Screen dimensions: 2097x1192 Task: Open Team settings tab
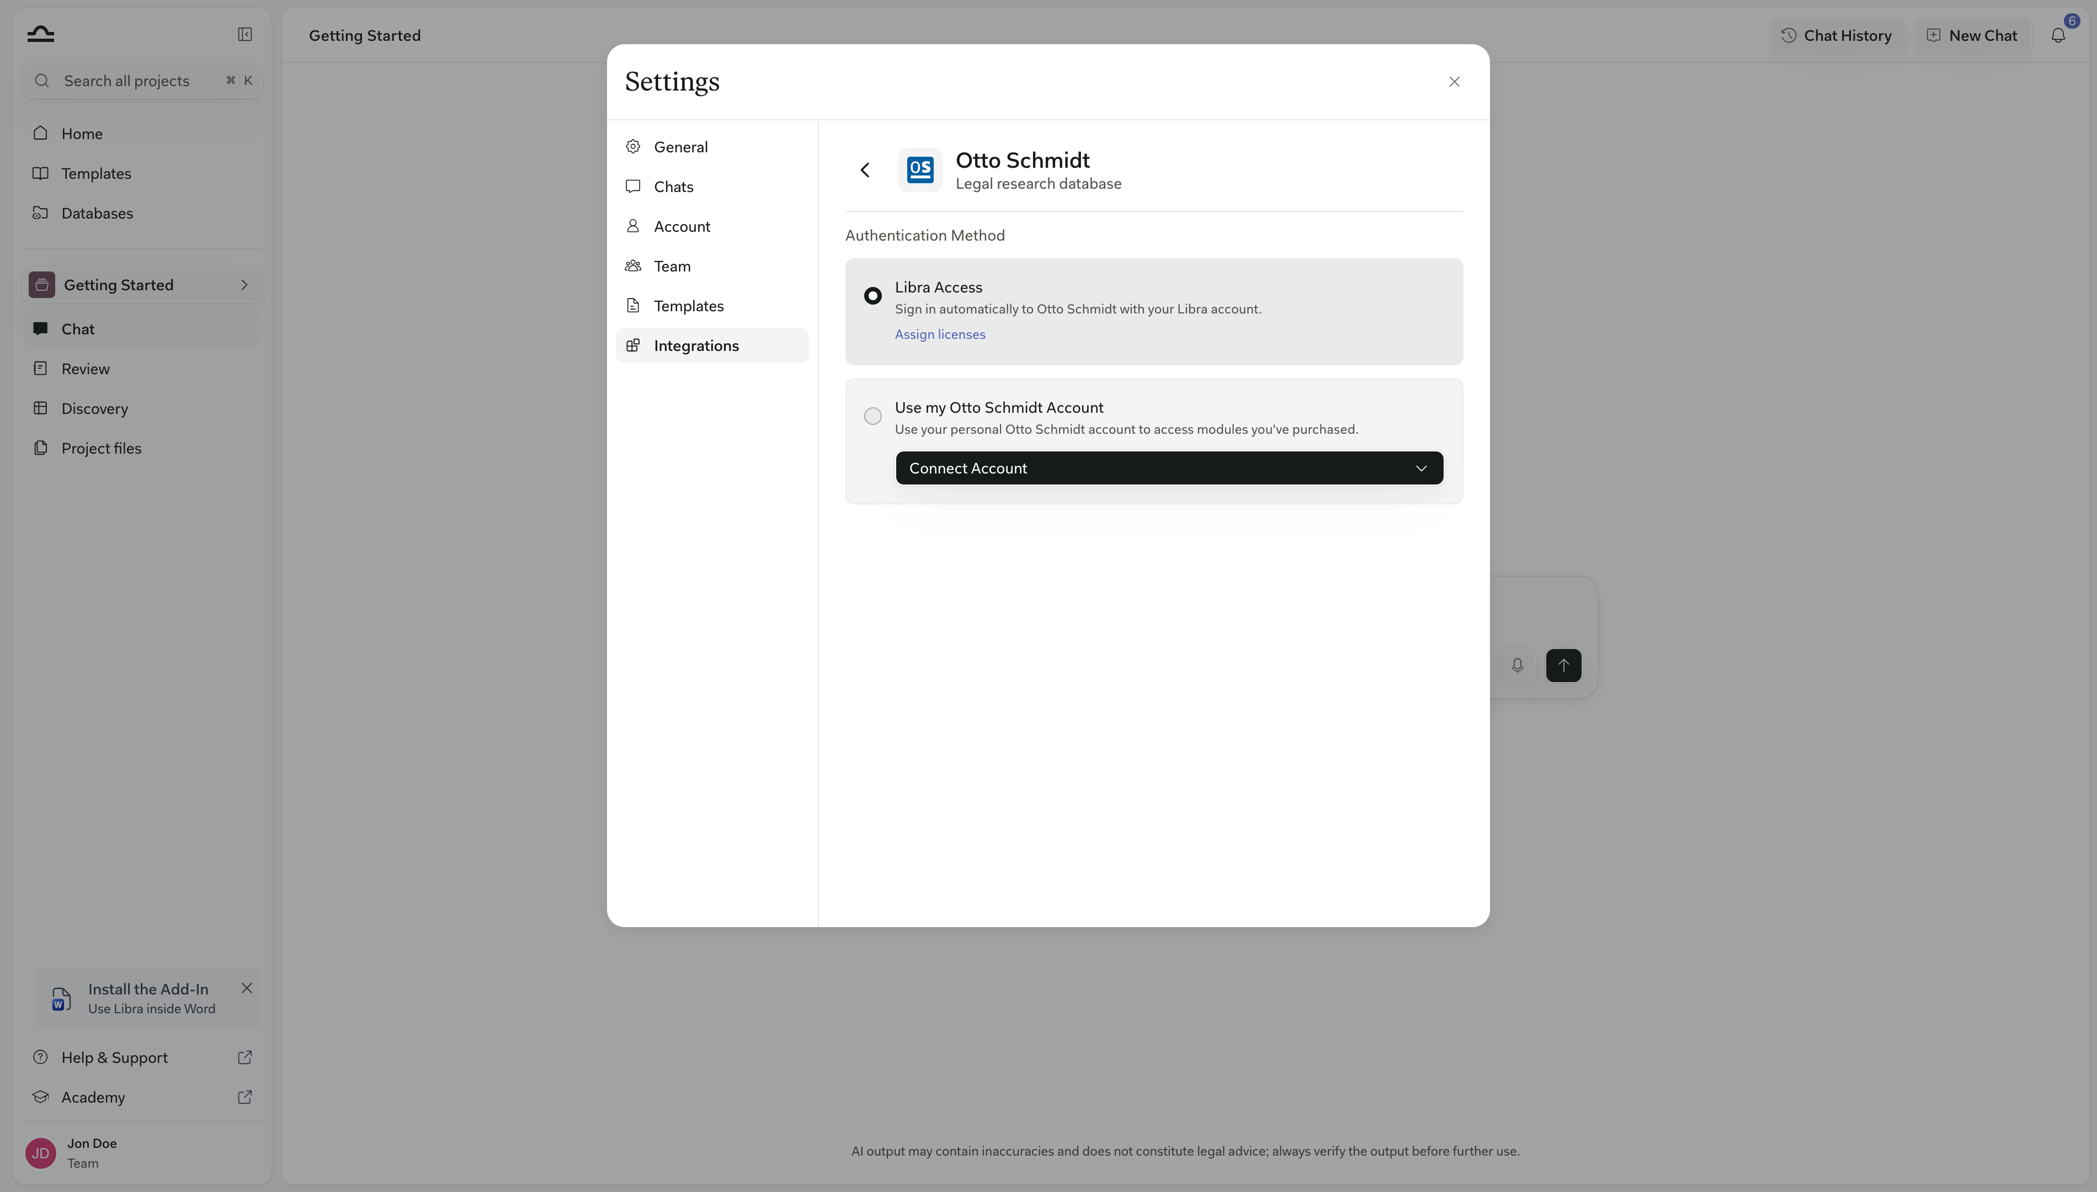point(711,266)
